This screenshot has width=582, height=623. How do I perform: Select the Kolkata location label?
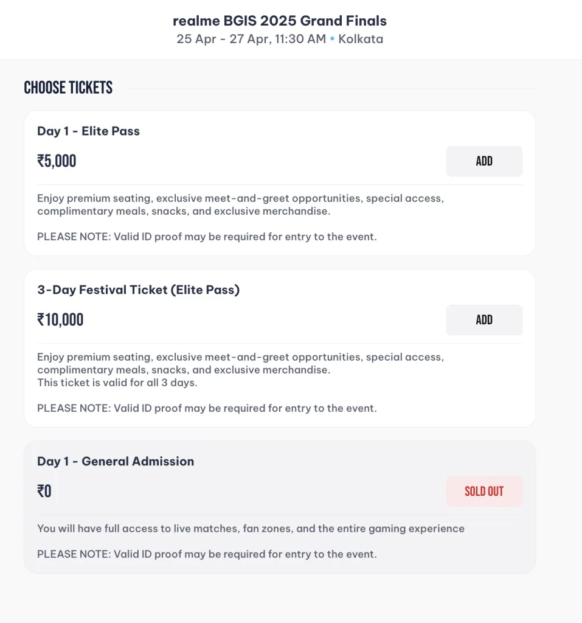tap(361, 40)
